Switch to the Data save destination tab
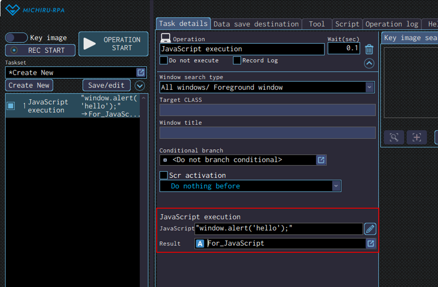This screenshot has height=287, width=438. 256,24
